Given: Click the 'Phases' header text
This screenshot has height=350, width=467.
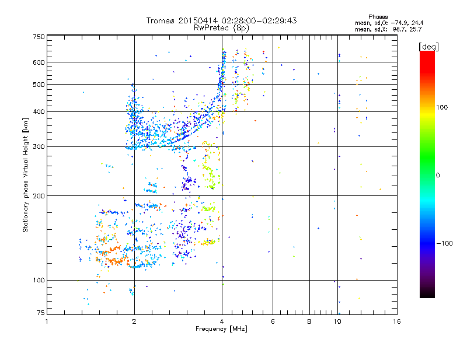Looking at the screenshot, I should [x=378, y=17].
